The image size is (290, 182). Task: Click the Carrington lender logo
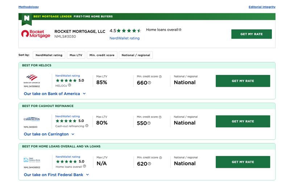tap(32, 119)
